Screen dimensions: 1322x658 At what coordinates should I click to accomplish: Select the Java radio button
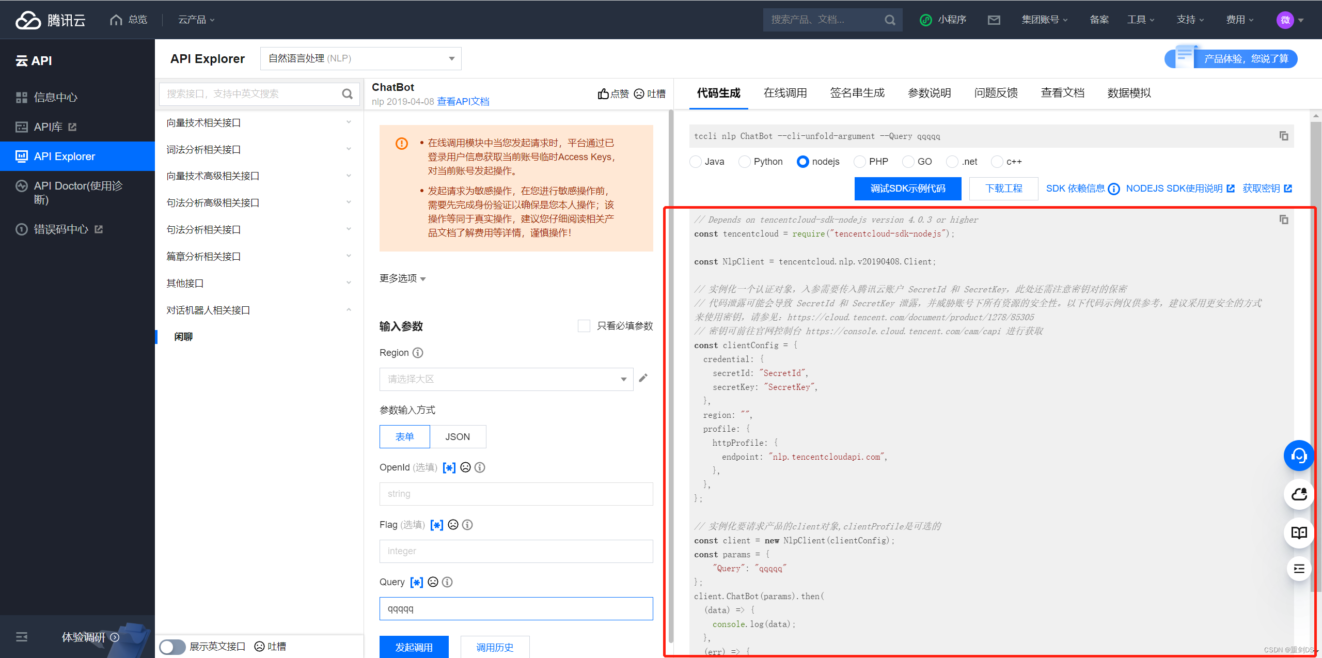696,162
